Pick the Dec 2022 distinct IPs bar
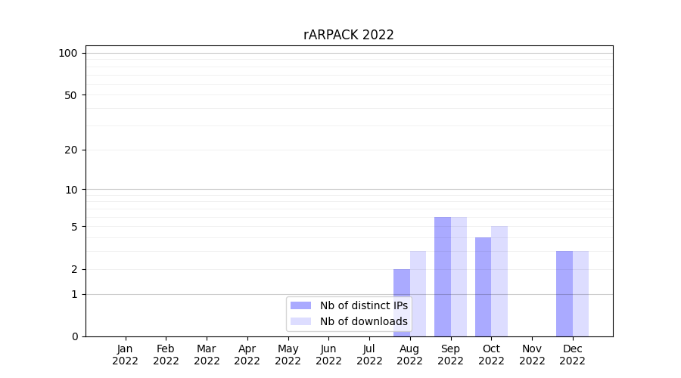Image resolution: width=681 pixels, height=378 pixels. 564,293
